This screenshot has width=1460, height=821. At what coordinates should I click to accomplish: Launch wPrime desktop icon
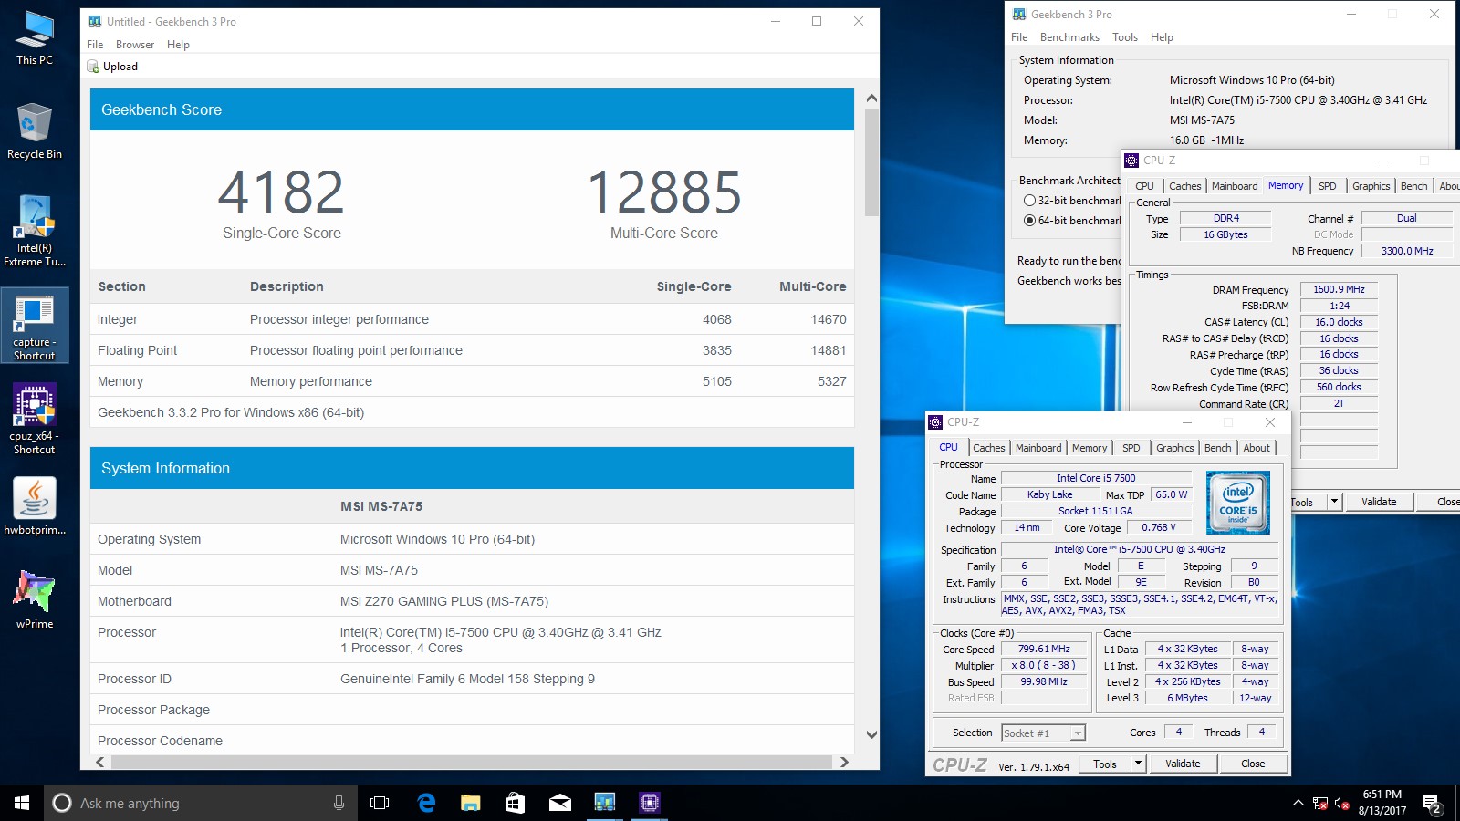coord(35,600)
